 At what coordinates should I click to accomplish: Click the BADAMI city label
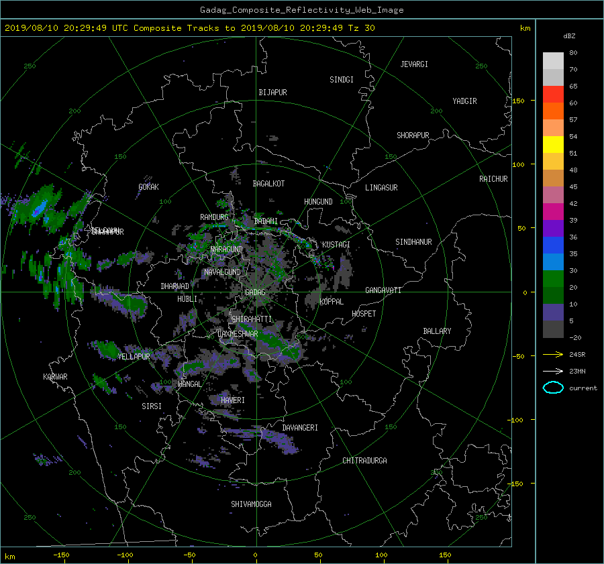pyautogui.click(x=266, y=221)
